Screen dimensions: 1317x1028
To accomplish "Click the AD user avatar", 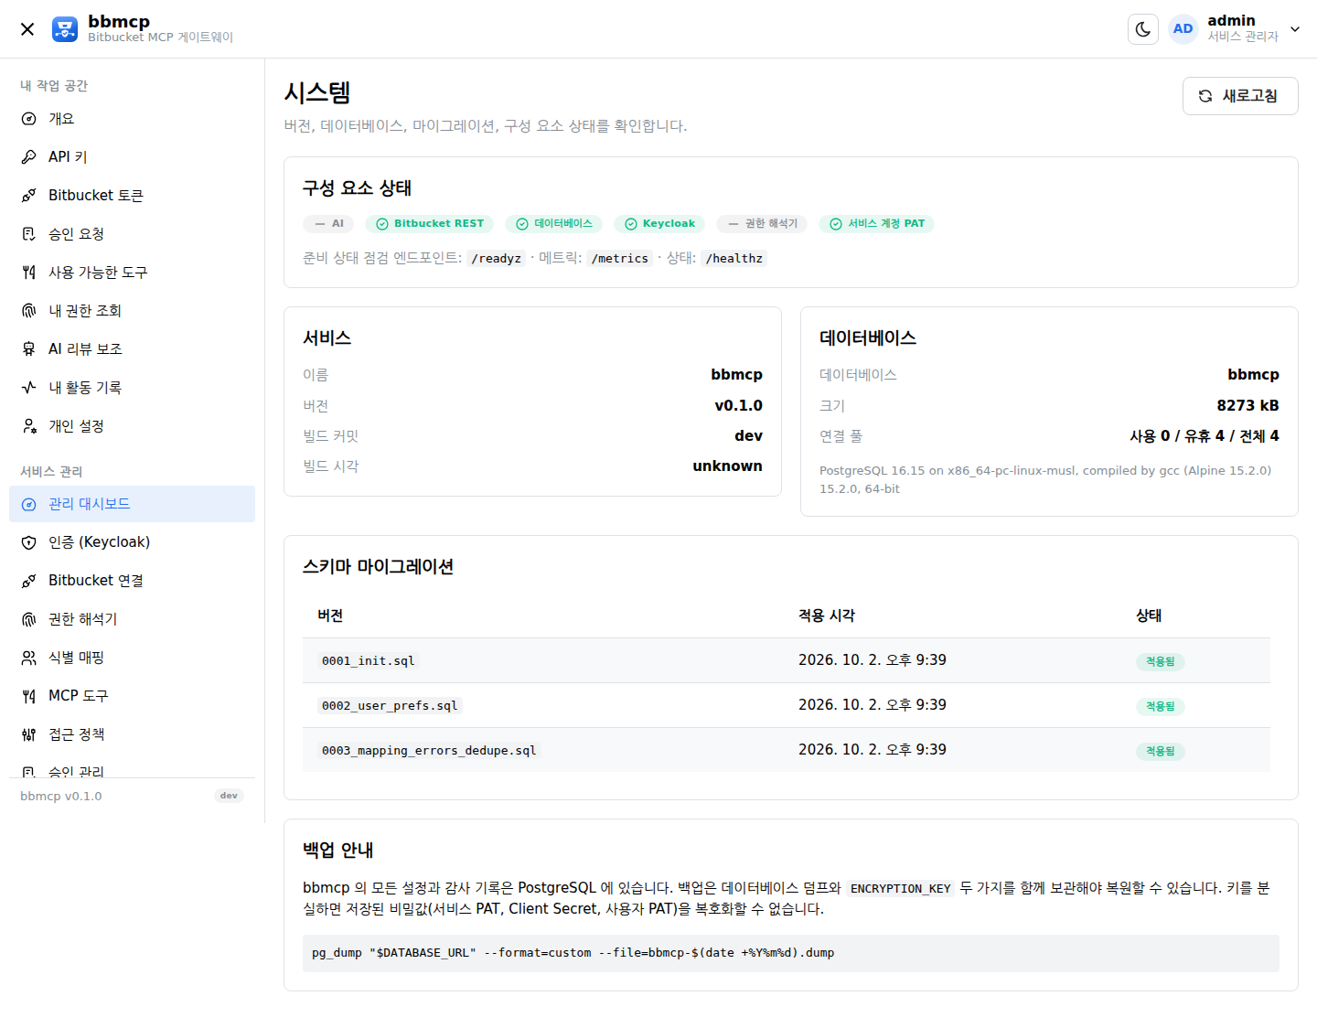I will (x=1183, y=29).
